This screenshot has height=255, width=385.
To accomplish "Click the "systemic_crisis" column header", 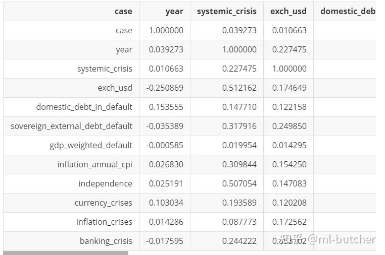I will pyautogui.click(x=226, y=11).
